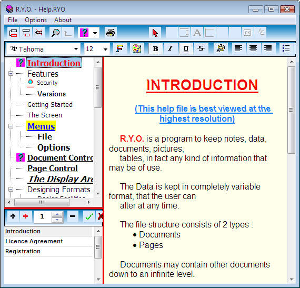Select Document Control in the tree
This screenshot has height=288, width=300.
pos(61,157)
